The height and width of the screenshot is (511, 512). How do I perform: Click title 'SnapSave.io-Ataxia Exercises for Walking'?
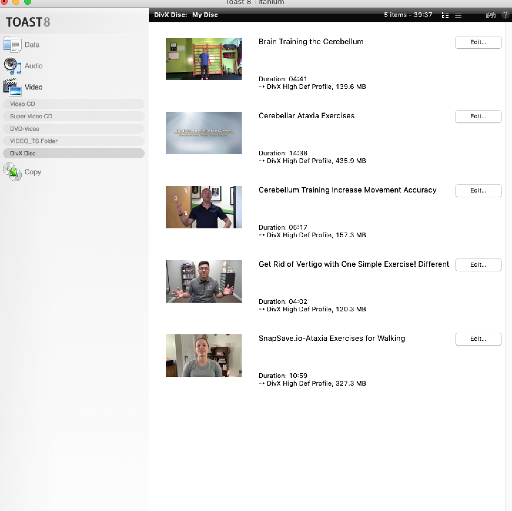332,338
